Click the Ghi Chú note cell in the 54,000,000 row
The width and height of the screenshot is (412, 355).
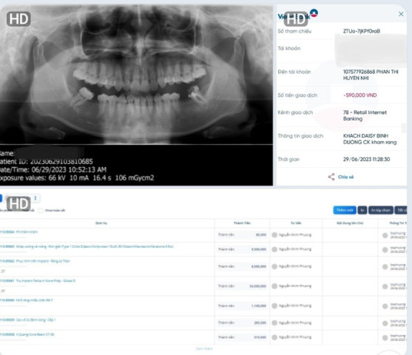click(350, 286)
